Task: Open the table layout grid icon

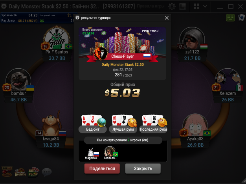Action: [x=196, y=6]
